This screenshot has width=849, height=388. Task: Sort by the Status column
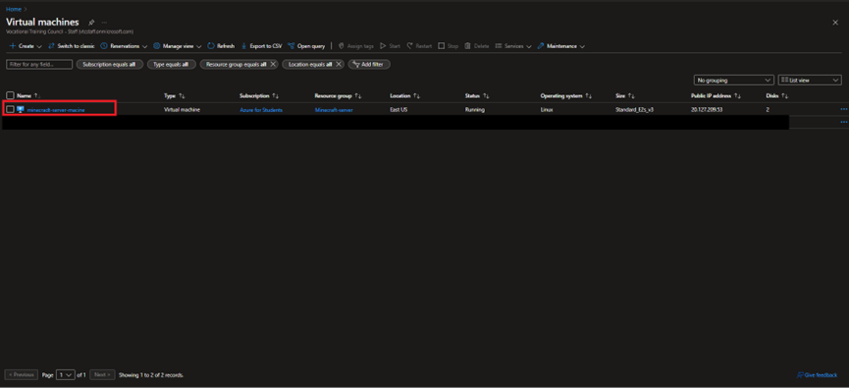tap(477, 96)
